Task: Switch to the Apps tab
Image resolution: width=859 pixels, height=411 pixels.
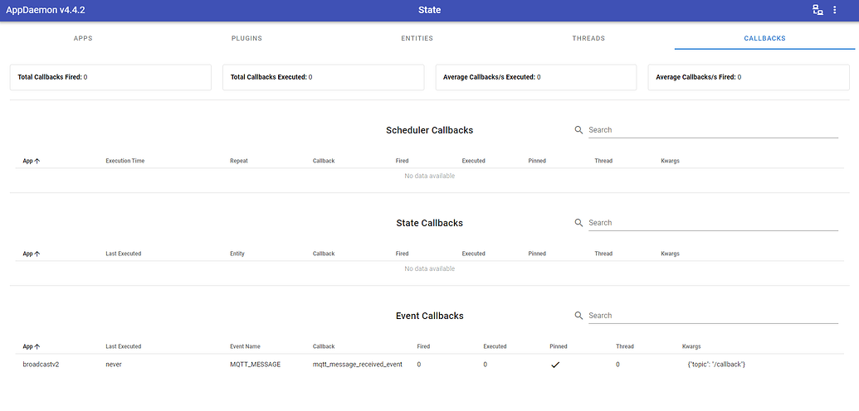Action: (x=83, y=38)
